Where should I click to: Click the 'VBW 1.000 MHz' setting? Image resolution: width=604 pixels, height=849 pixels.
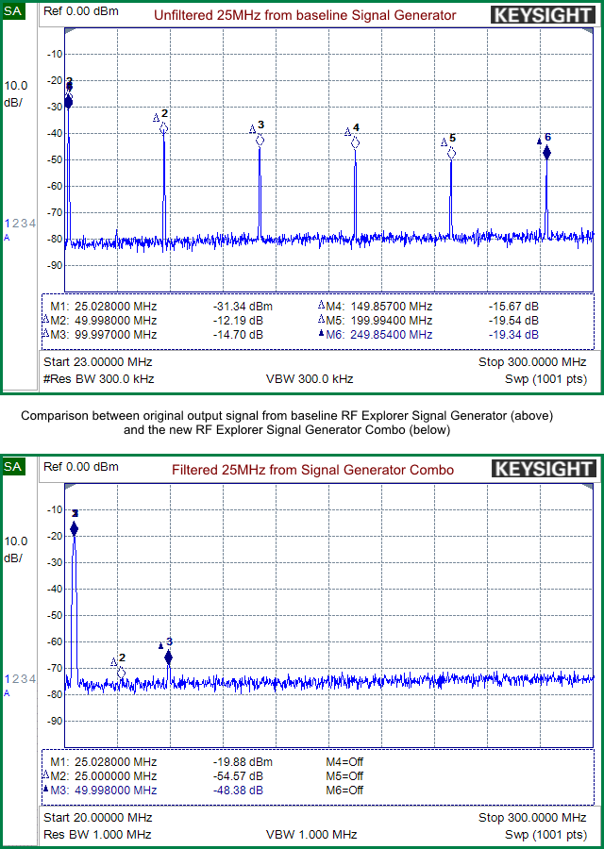(311, 835)
